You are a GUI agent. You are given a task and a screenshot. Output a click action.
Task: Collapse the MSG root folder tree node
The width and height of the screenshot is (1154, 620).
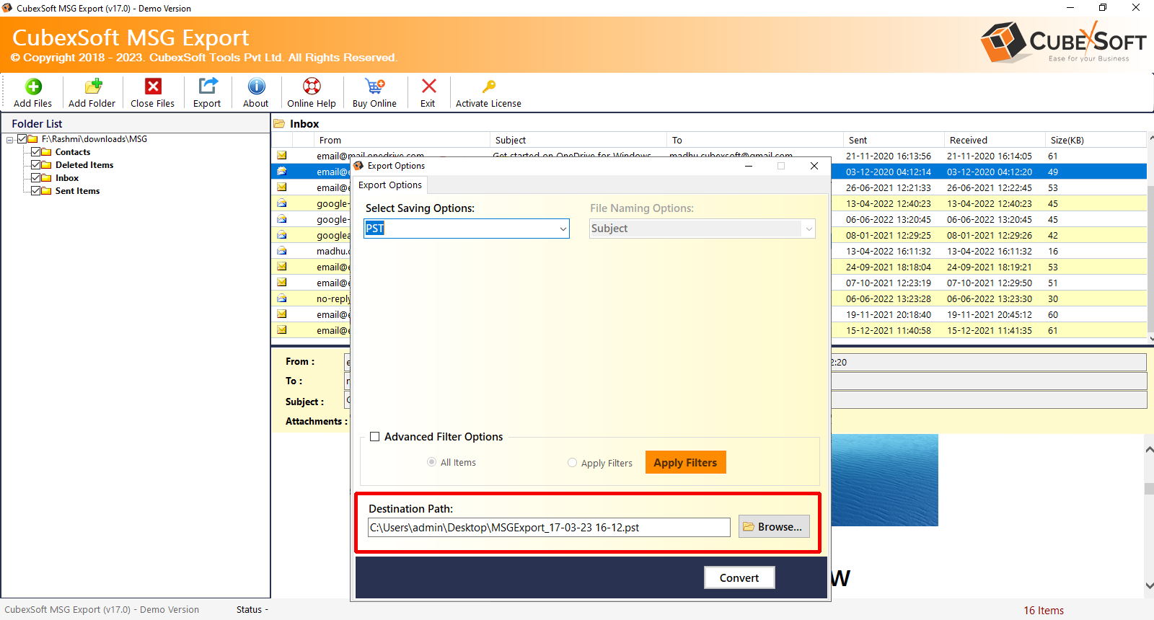pos(10,140)
